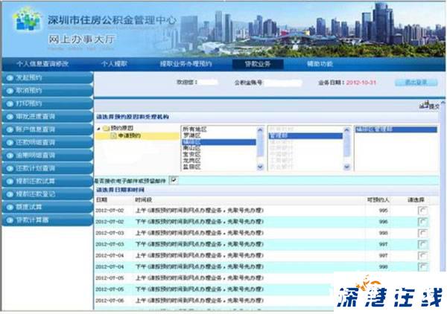This screenshot has height=314, width=447.
Task: Click the 贷款计算器 sidebar icon
Action: tap(9, 220)
